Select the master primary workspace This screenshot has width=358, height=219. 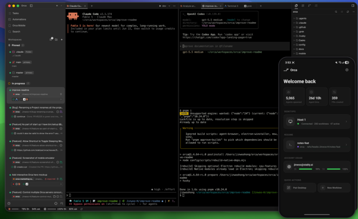pos(36,75)
